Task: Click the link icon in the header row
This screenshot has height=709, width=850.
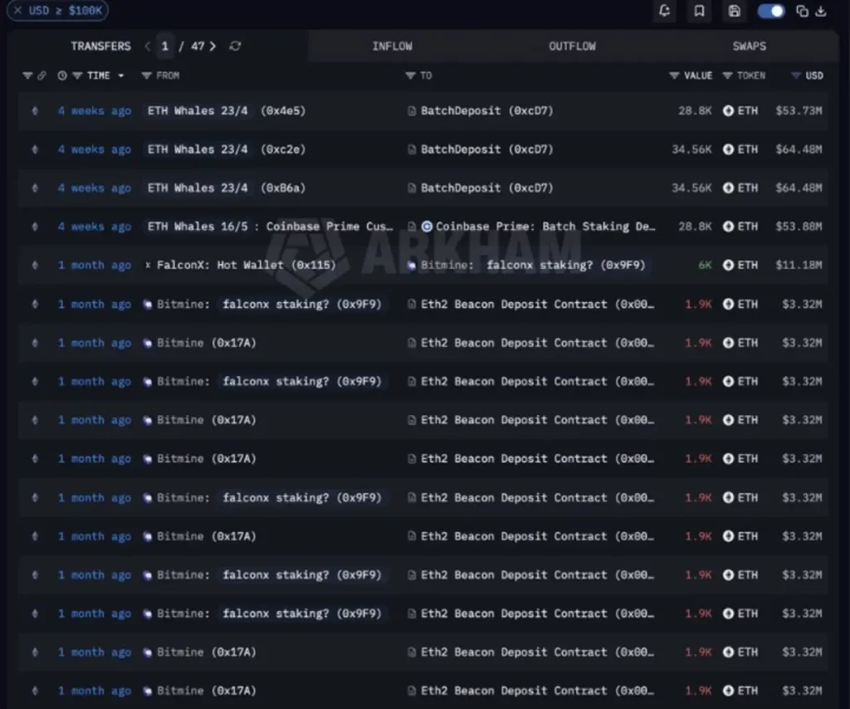Action: pyautogui.click(x=42, y=76)
